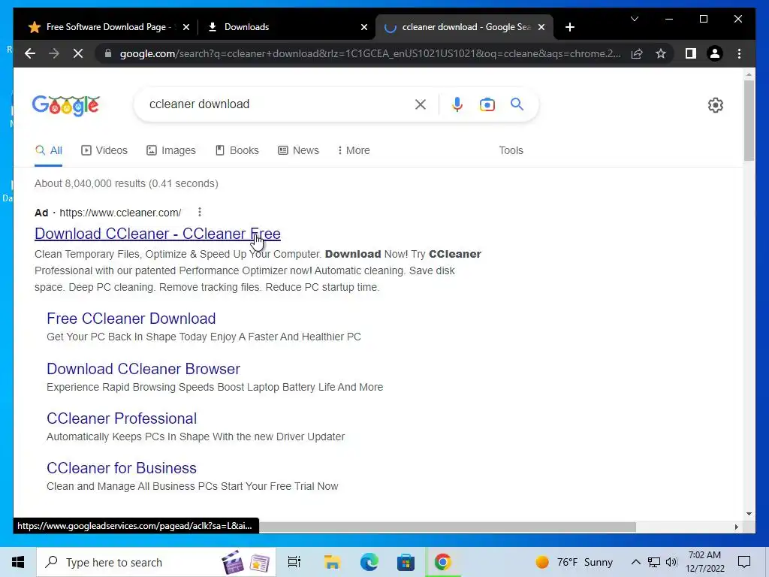Close the Free Software Download Page tab

[186, 27]
